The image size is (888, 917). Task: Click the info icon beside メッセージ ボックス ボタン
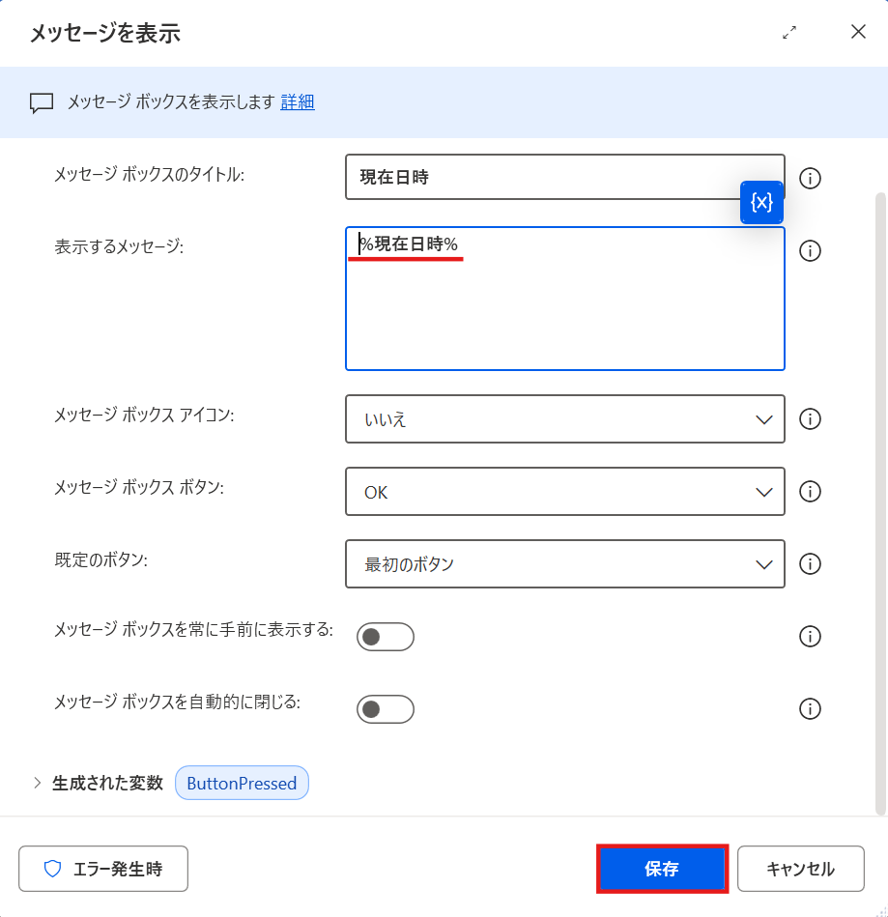(x=810, y=492)
